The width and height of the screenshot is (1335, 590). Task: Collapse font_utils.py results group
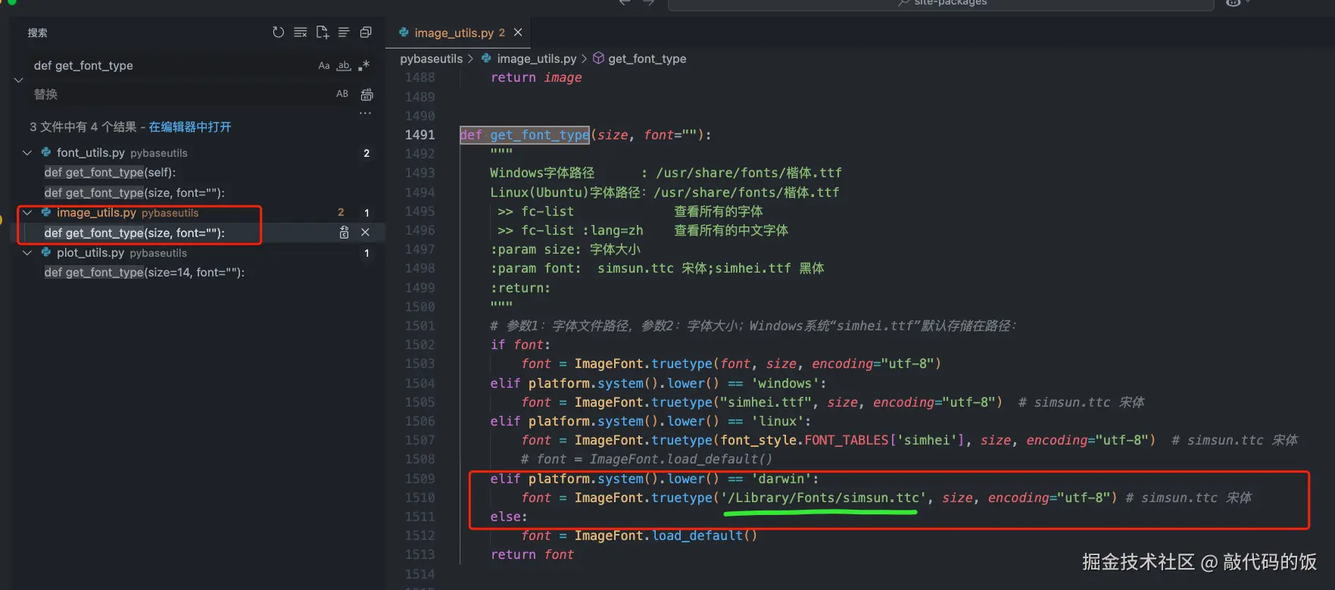(27, 153)
